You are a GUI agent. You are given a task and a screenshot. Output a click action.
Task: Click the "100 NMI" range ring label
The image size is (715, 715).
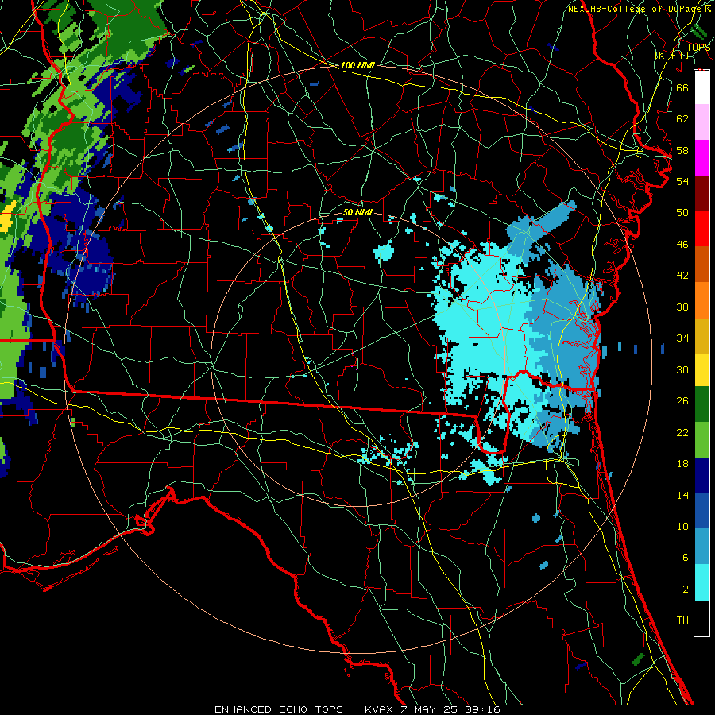click(x=357, y=65)
